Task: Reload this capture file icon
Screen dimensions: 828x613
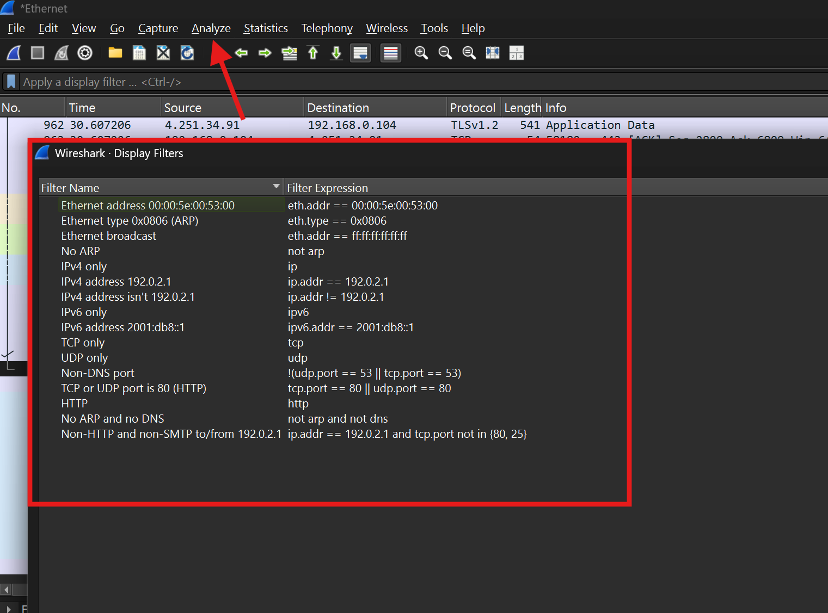Action: [187, 53]
